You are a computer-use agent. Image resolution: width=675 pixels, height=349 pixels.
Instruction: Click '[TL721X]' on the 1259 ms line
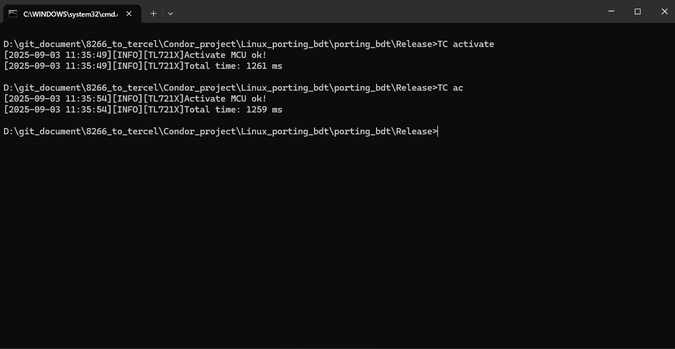tap(164, 110)
